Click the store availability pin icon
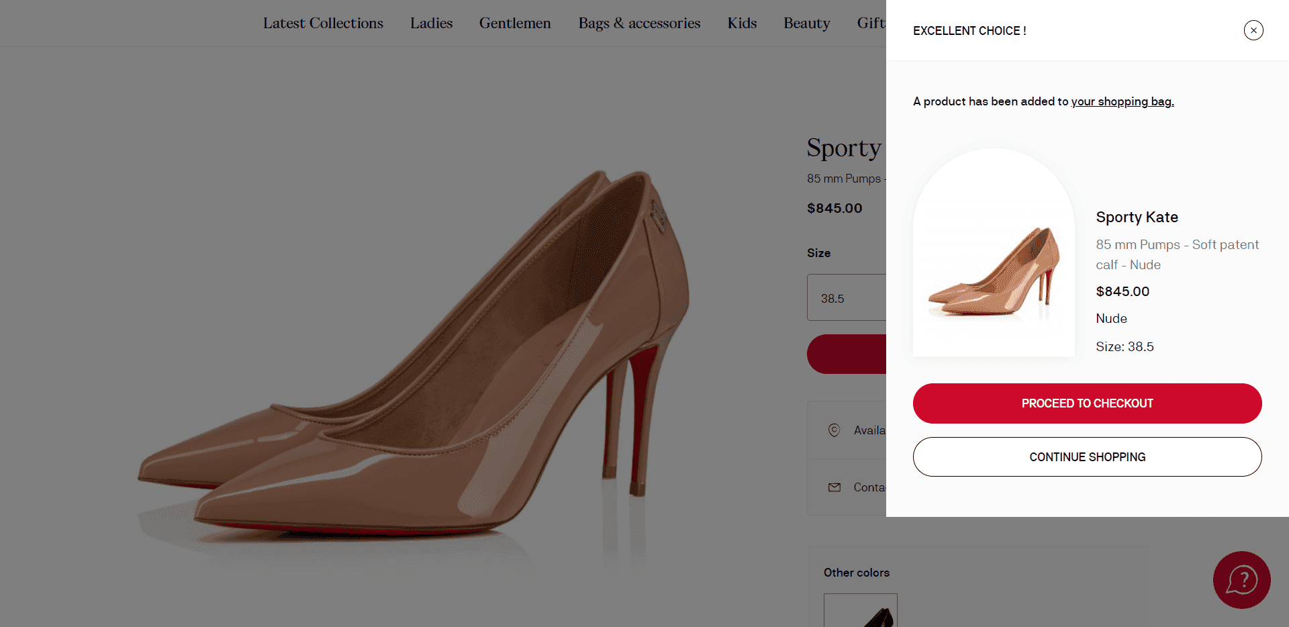Image resolution: width=1289 pixels, height=627 pixels. [834, 430]
